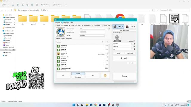The width and height of the screenshot is (191, 107).
Task: Open the Convoy Tools tab
Action: [106, 26]
